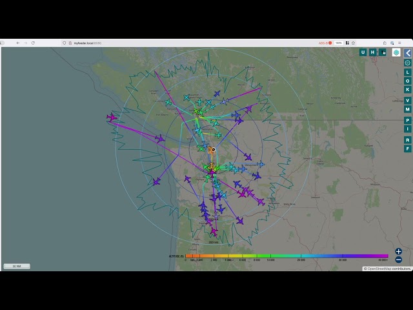
Task: Zoom in with the plus button
Action: (x=399, y=251)
